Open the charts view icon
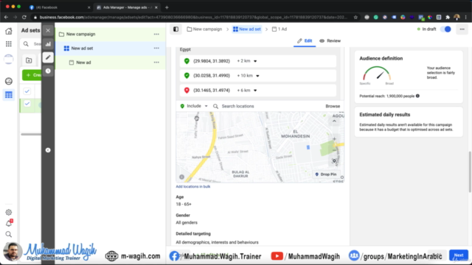Screen dimensions: 472x265 pos(48,44)
